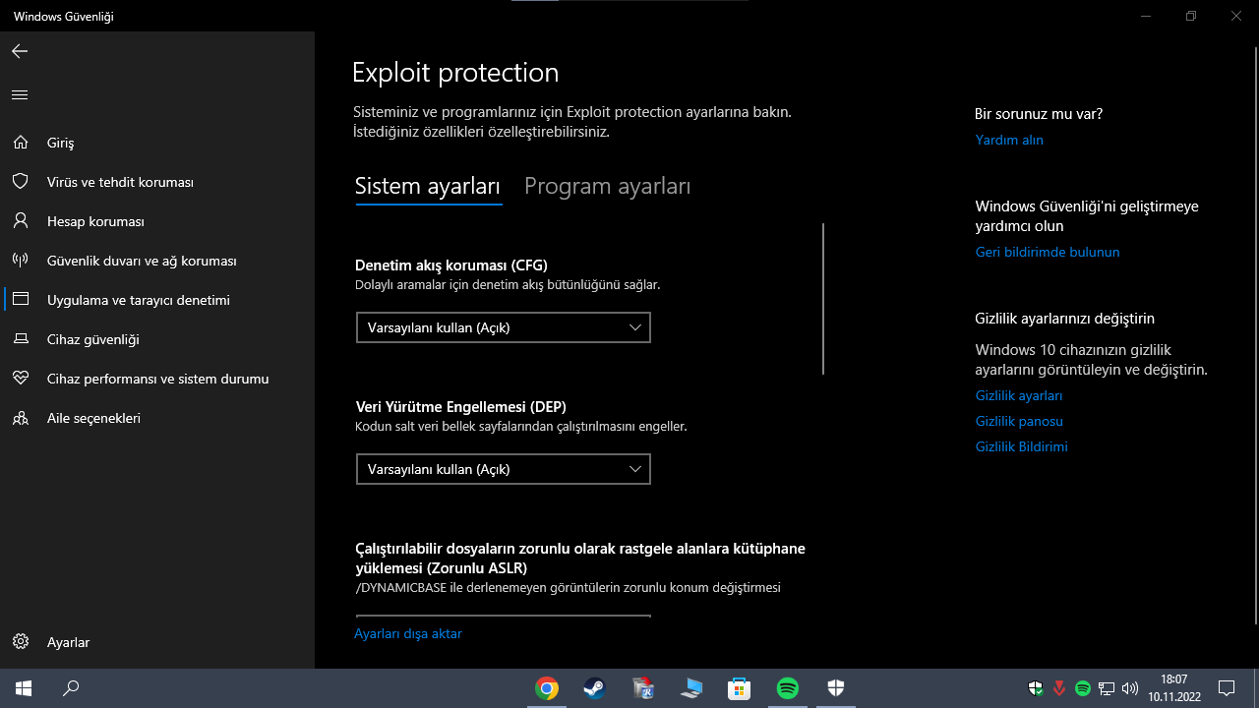1259x708 pixels.
Task: Click the 'Gizlilik ayarlarınızı değiştirin' heading
Action: (1064, 319)
